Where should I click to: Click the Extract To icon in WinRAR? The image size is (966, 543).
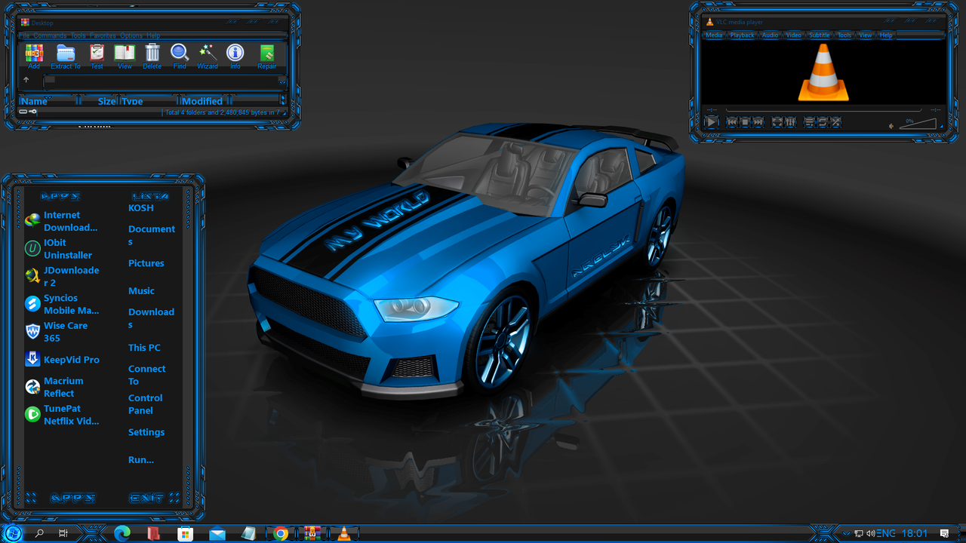(66, 57)
